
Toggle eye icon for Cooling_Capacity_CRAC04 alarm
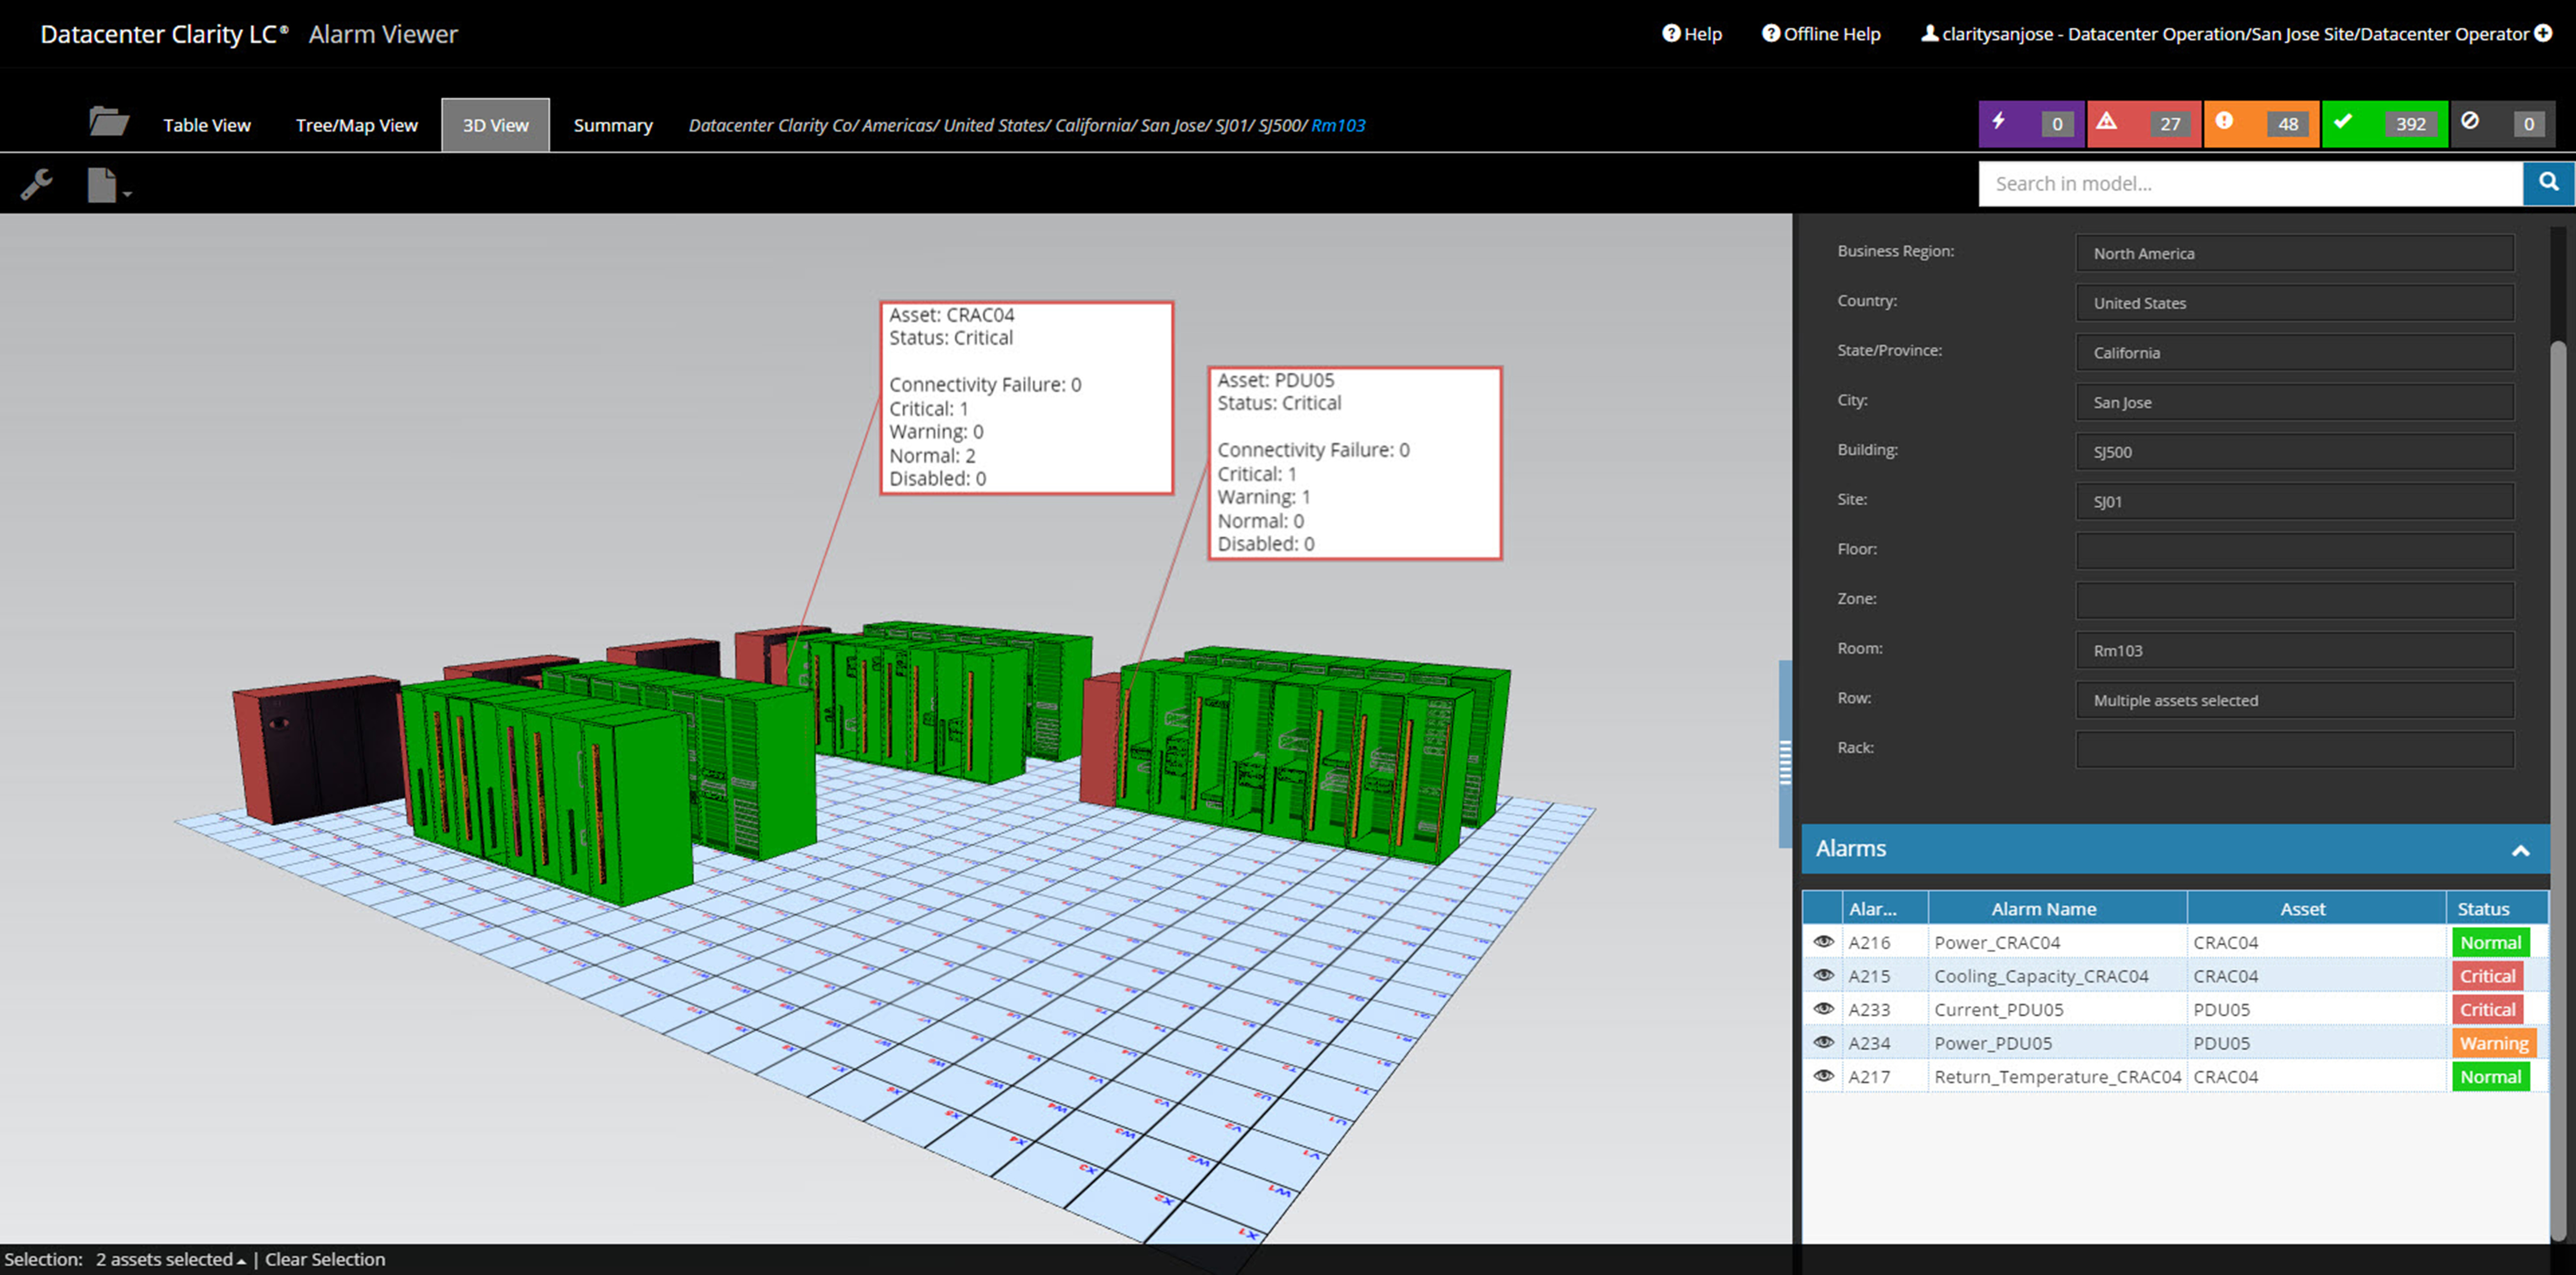pos(1823,976)
